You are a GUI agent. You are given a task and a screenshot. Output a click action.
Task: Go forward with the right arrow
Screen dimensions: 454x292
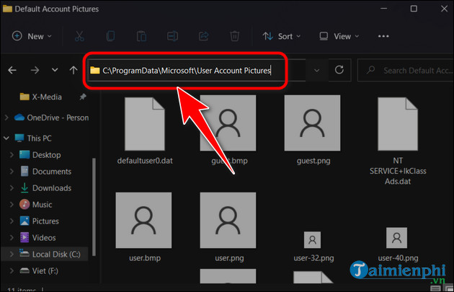[35, 70]
